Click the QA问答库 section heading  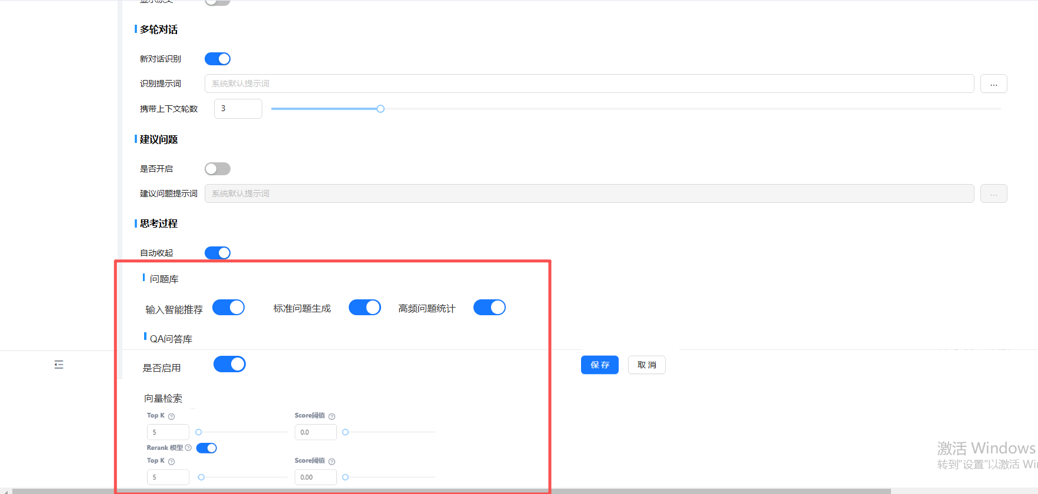(171, 339)
